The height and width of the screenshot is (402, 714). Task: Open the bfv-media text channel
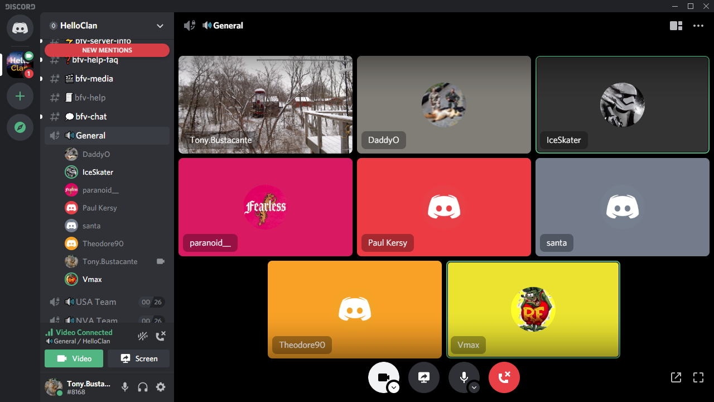(x=107, y=79)
